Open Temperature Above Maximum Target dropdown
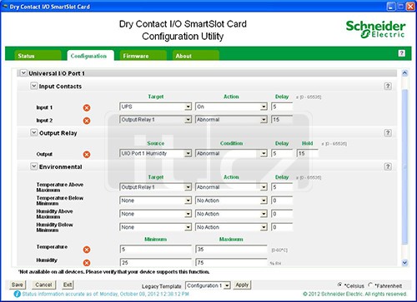Image resolution: width=417 pixels, height=302 pixels. coord(156,187)
